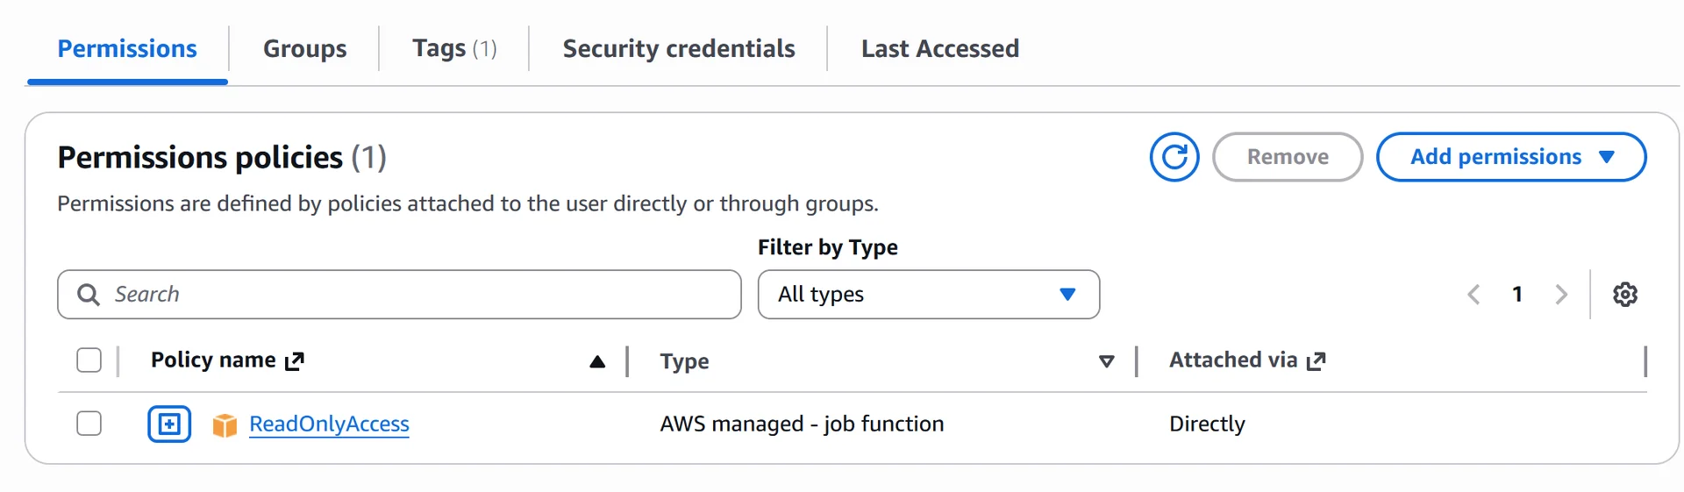Switch to the Groups tab
Viewport: 1684px width, 492px height.
(x=304, y=48)
